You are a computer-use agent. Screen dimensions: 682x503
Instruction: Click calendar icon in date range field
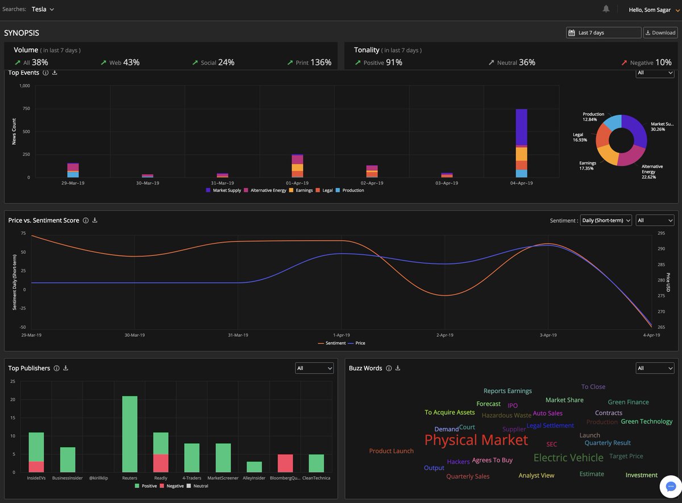(572, 33)
